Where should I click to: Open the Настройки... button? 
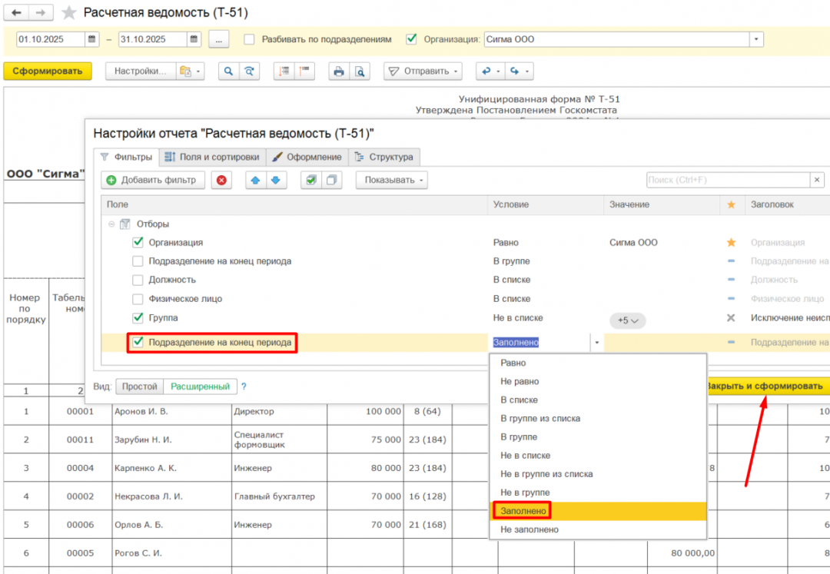(141, 71)
